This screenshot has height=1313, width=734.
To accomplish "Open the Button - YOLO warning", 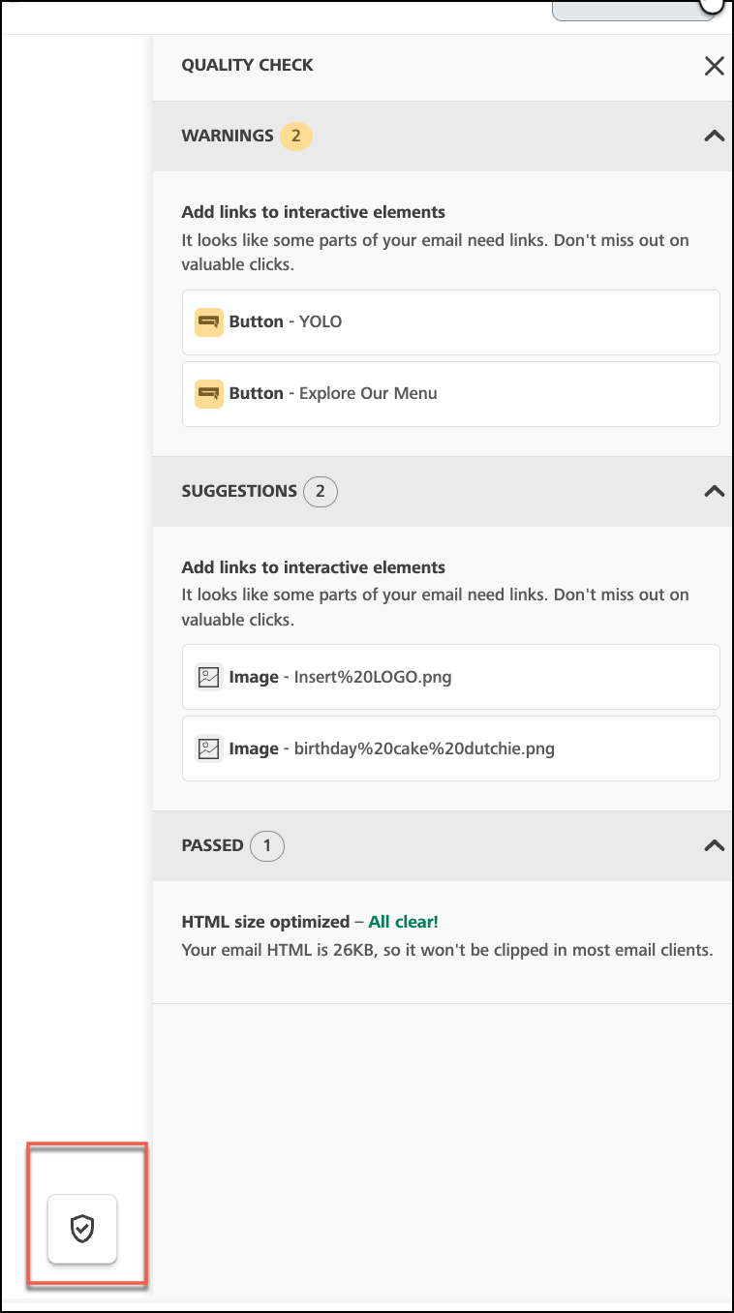I will [x=451, y=321].
